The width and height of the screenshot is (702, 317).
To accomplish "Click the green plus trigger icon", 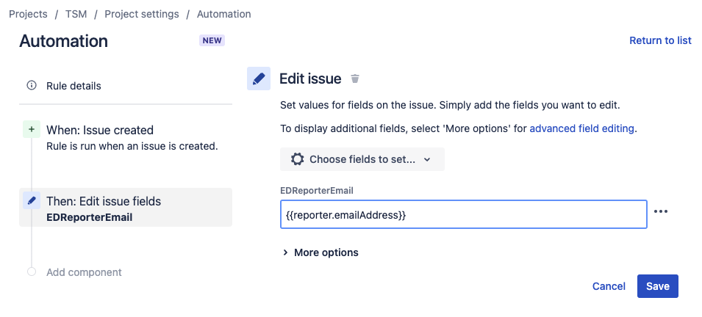I will click(x=31, y=130).
